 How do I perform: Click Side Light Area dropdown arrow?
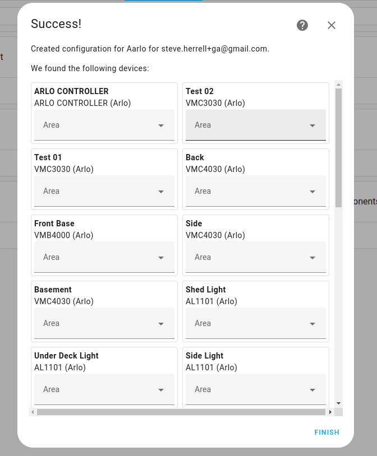[x=312, y=390]
